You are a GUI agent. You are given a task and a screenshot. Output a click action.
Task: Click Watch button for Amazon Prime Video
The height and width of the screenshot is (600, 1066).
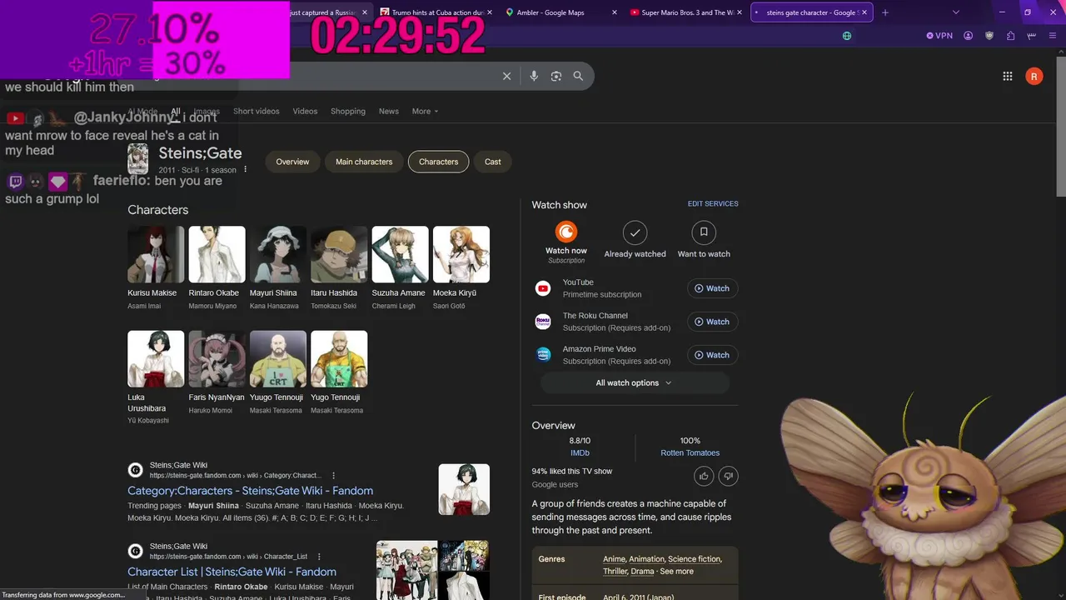(712, 355)
